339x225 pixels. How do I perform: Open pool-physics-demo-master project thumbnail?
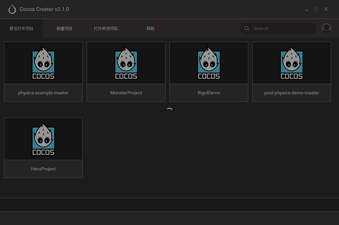291,63
